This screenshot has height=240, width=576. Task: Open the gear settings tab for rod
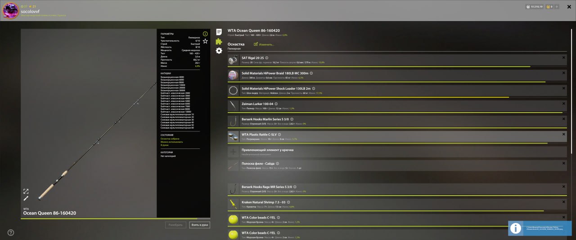(x=219, y=51)
